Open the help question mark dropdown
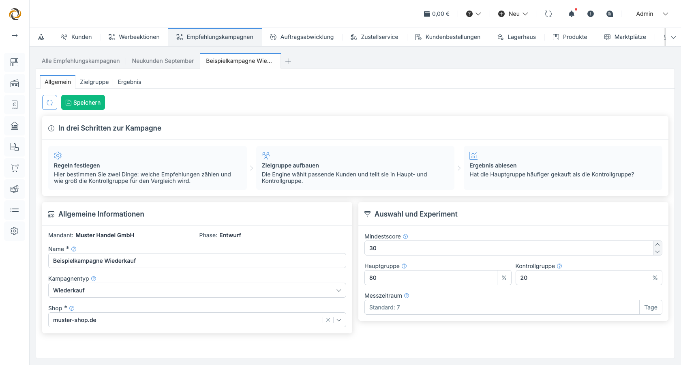The image size is (681, 365). (x=473, y=14)
